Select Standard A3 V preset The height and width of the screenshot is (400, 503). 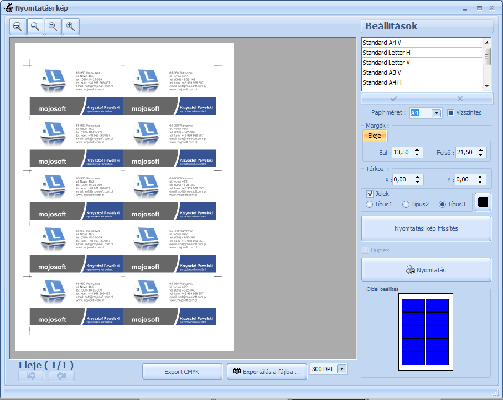(422, 72)
